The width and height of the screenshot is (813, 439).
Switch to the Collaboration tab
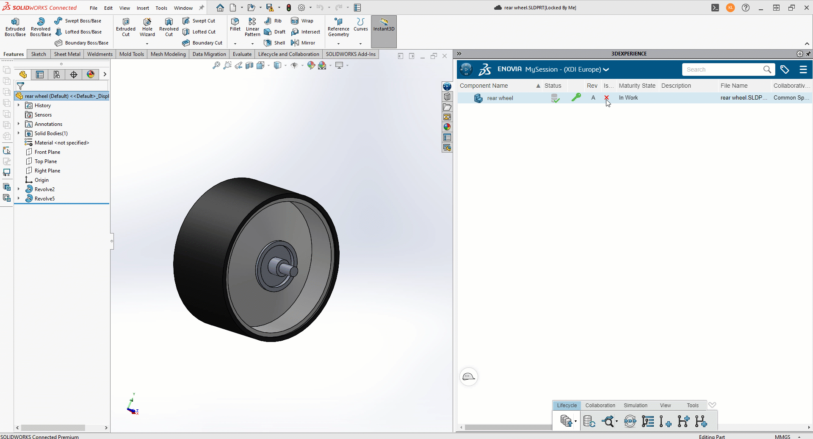[600, 406]
